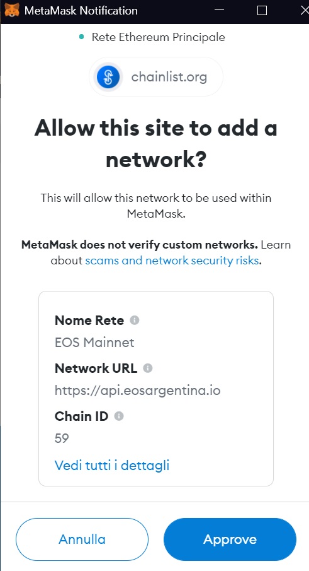Click the MetaMask Notification window title
The width and height of the screenshot is (309, 571).
tap(81, 11)
